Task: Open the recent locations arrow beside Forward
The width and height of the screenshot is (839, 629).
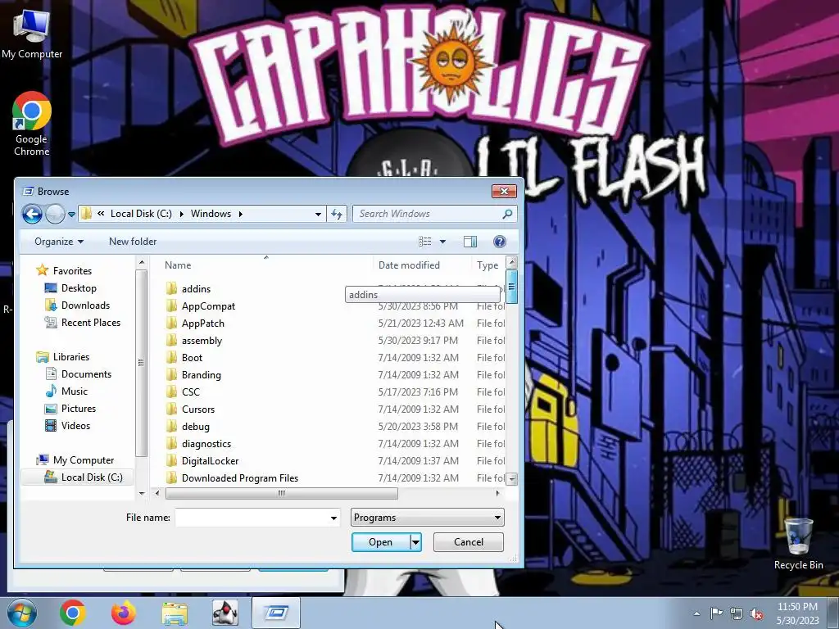Action: click(71, 215)
